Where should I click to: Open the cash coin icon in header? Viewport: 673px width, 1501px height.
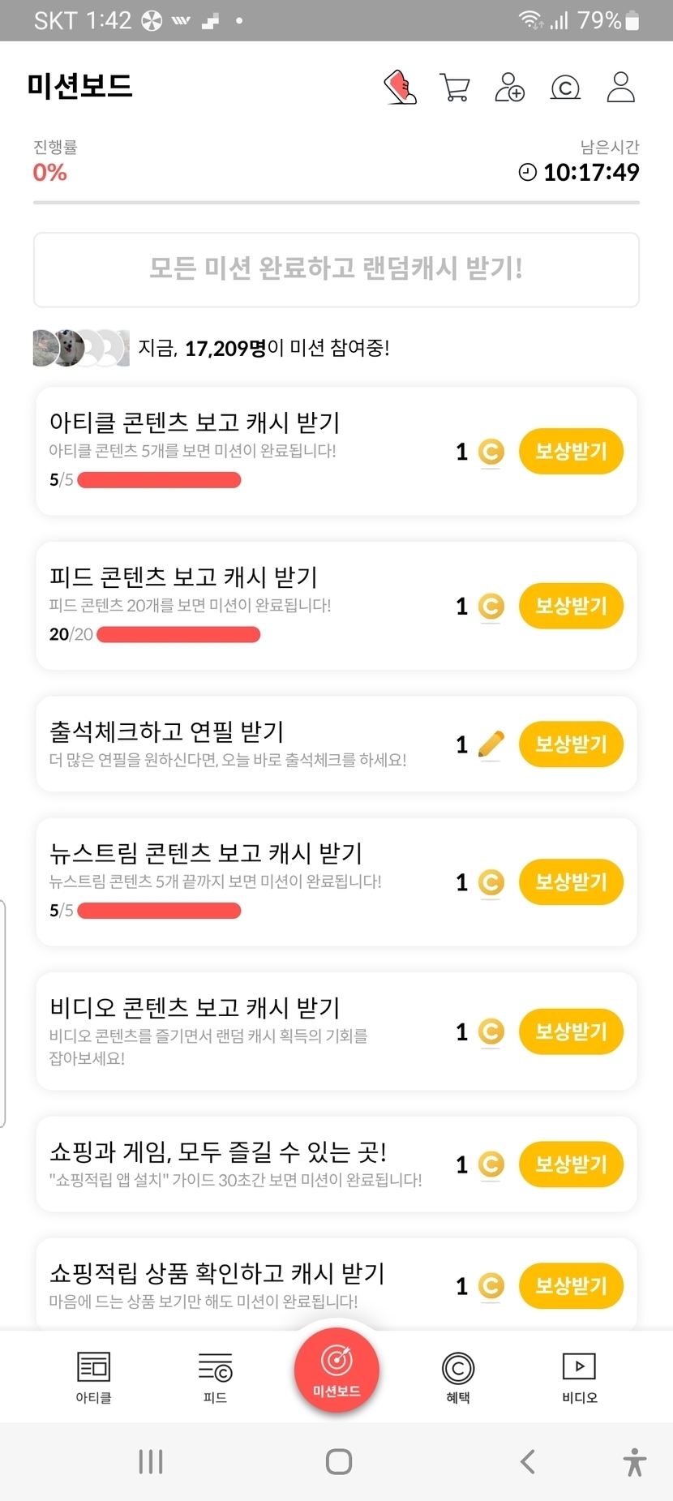coord(565,87)
